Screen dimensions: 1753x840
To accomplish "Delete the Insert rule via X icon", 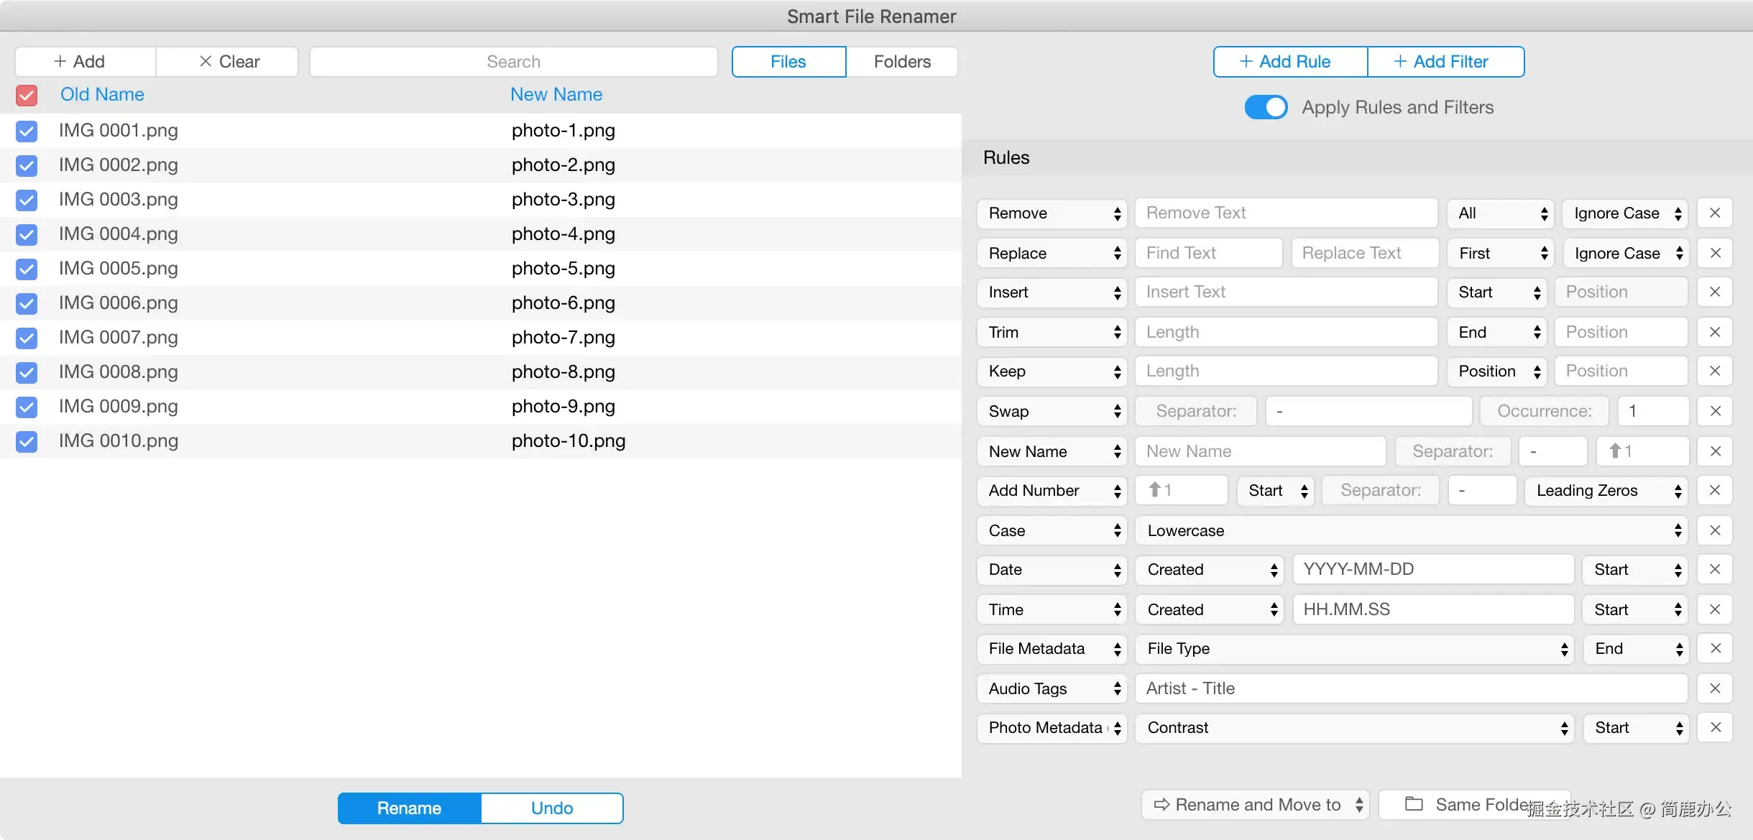I will pyautogui.click(x=1715, y=292).
